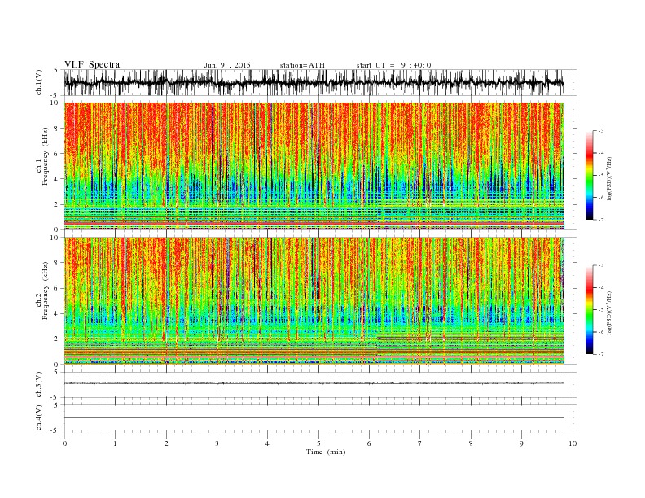Screen dimensions: 645x498
Task: Select the date text "Jun. 9 , 2015"
Action: pos(227,65)
